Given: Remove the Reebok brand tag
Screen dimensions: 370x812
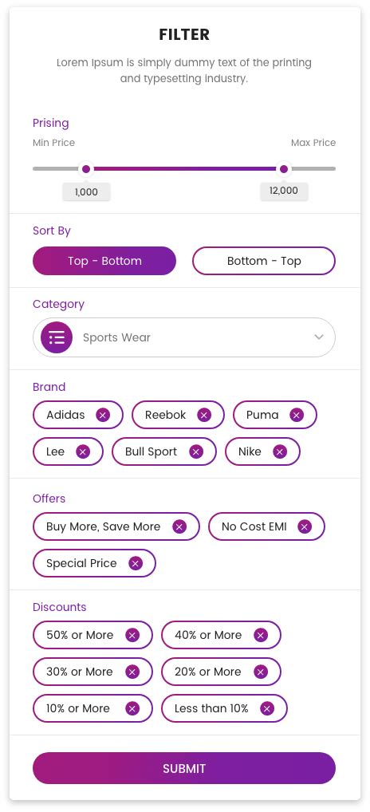Looking at the screenshot, I should pyautogui.click(x=204, y=415).
